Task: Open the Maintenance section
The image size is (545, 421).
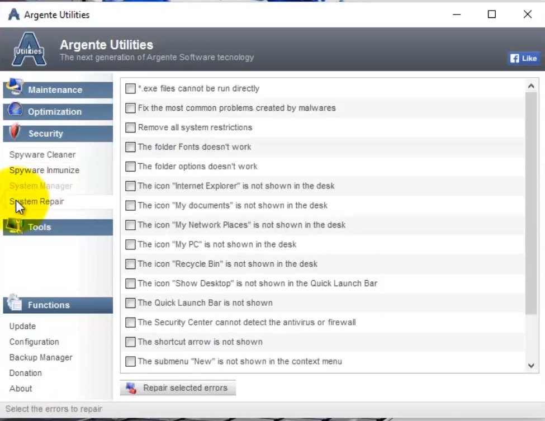Action: tap(58, 90)
